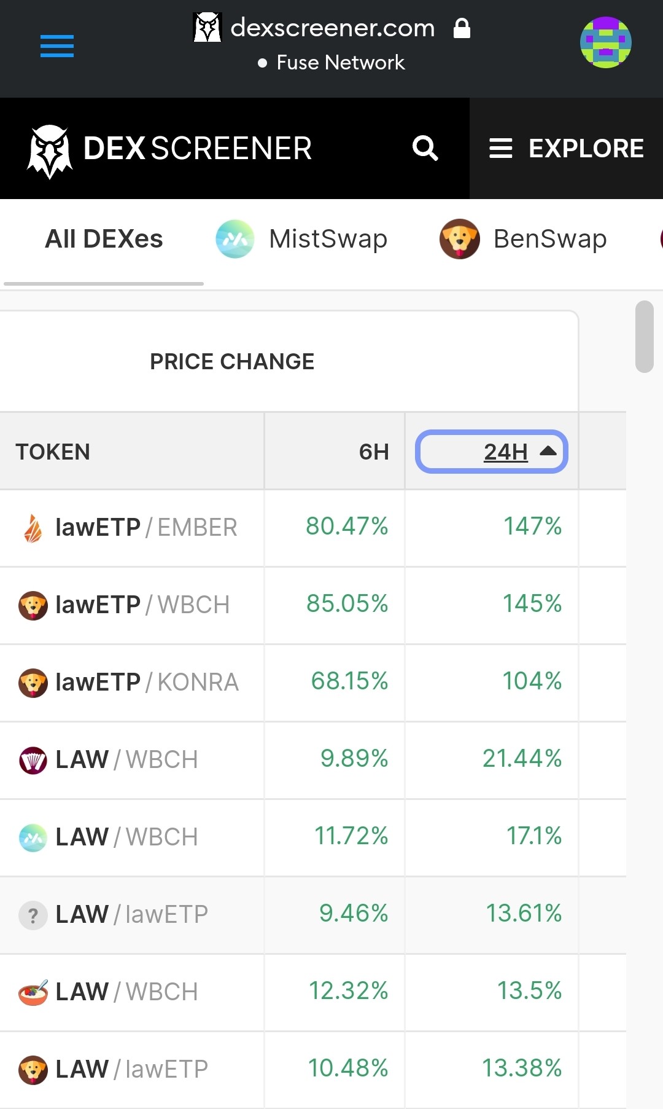The image size is (663, 1109).
Task: Sort by the 6H price change column
Action: tap(374, 452)
